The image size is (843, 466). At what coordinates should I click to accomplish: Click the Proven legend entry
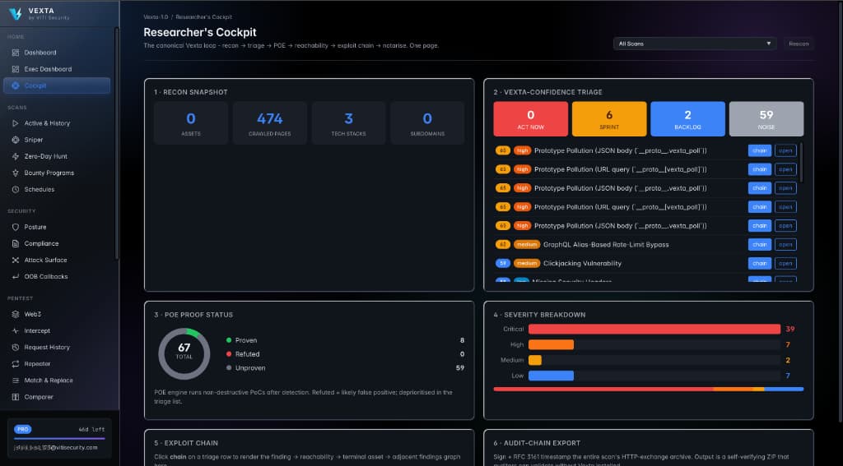pyautogui.click(x=241, y=340)
